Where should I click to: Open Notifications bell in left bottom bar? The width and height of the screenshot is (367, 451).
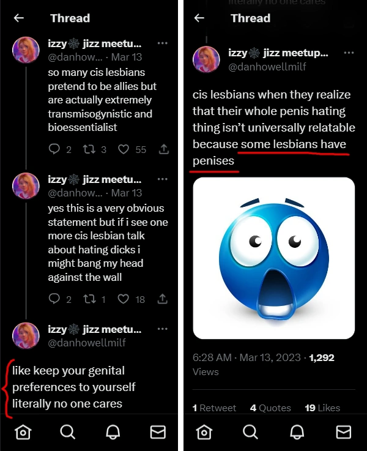coord(113,433)
